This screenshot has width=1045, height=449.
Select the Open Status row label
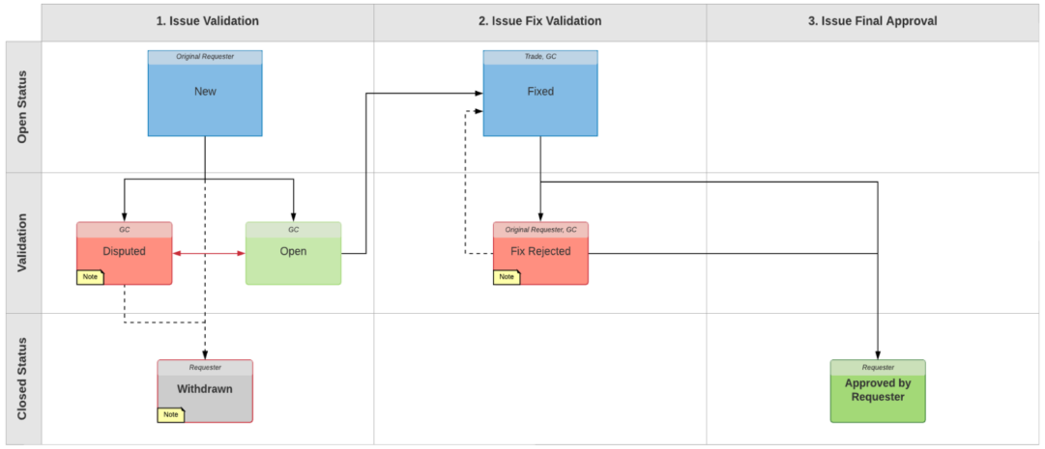click(x=23, y=107)
